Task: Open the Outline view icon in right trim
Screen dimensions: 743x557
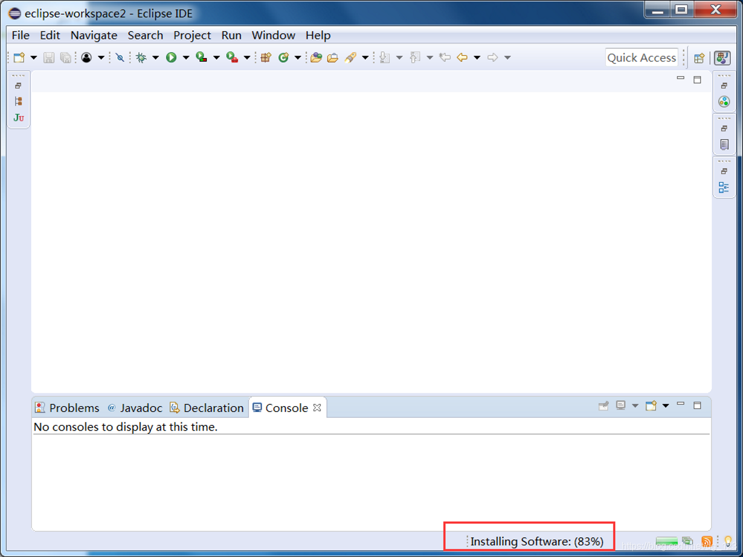Action: [x=724, y=187]
